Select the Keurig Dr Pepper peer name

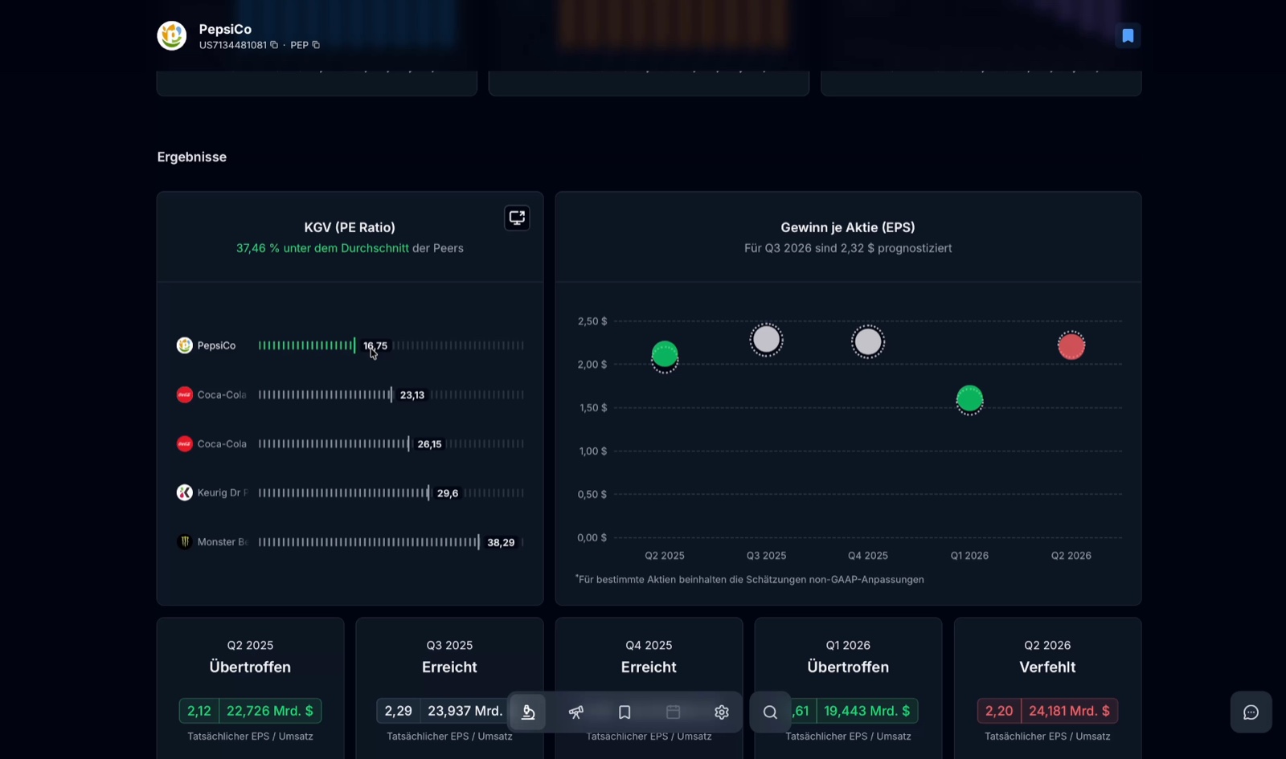click(x=223, y=493)
